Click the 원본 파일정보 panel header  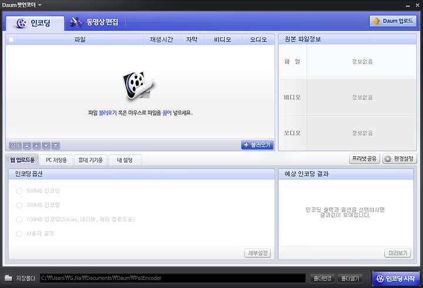347,39
